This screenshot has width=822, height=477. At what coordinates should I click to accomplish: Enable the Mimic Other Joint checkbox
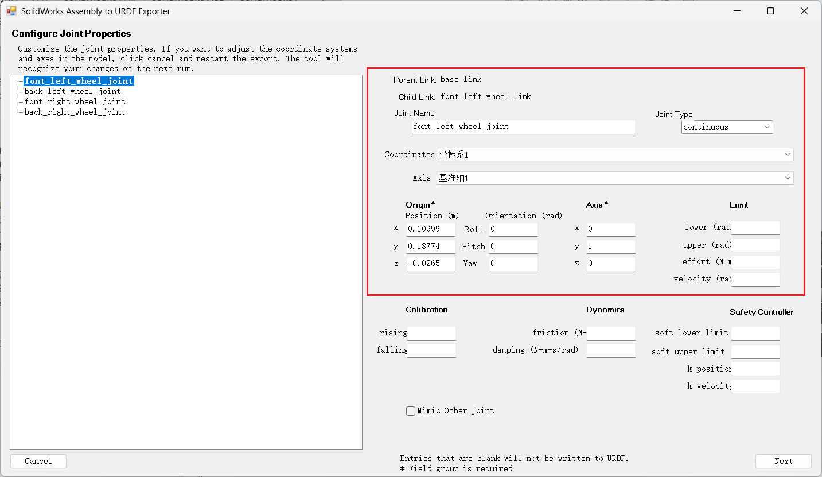pos(411,411)
